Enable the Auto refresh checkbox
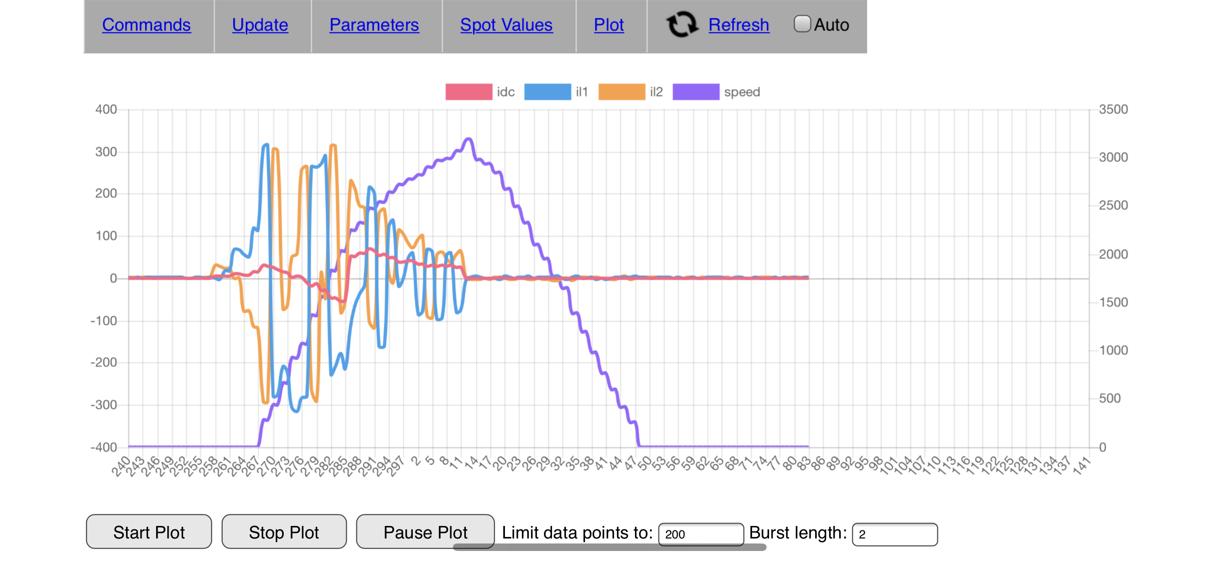This screenshot has height=563, width=1219. (x=802, y=24)
